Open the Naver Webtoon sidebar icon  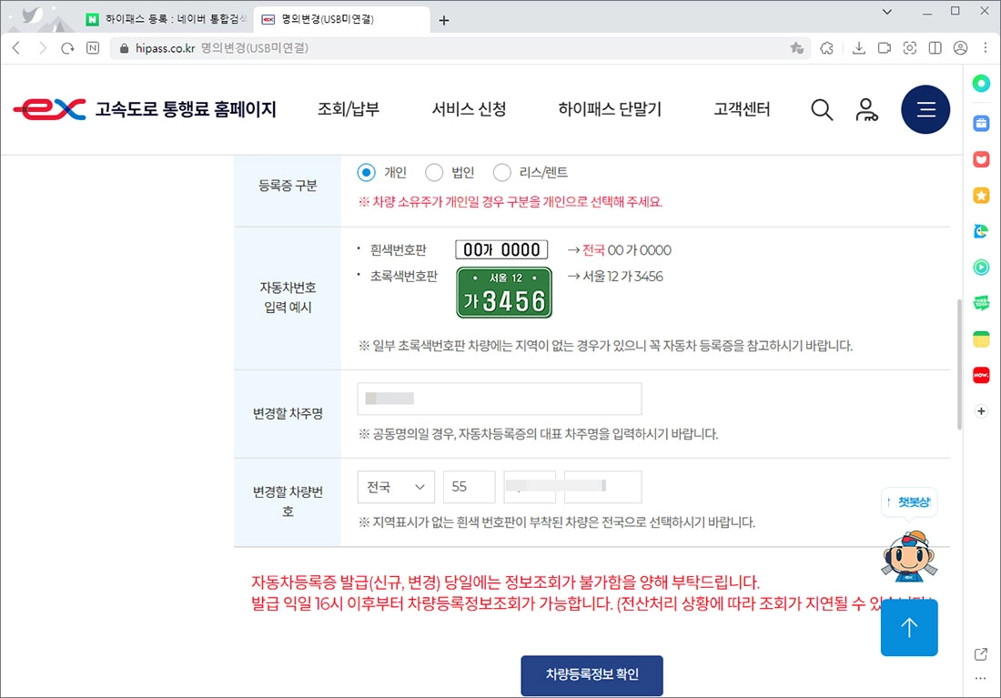pos(981,303)
